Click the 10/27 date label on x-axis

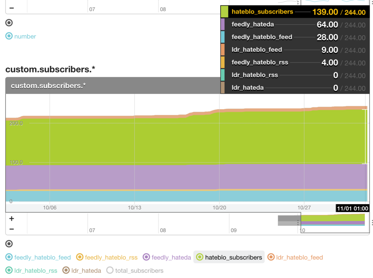pyautogui.click(x=304, y=208)
